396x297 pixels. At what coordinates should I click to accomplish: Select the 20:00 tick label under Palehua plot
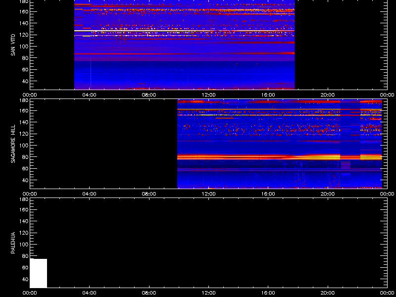click(x=328, y=293)
